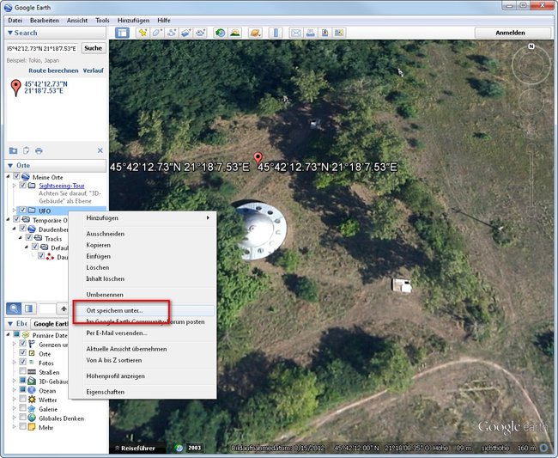This screenshot has height=458, width=558.
Task: Click the Suche button
Action: pos(94,48)
